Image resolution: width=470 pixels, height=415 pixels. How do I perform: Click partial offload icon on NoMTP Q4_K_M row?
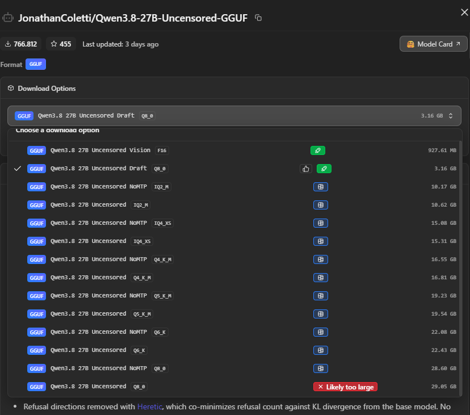[320, 259]
